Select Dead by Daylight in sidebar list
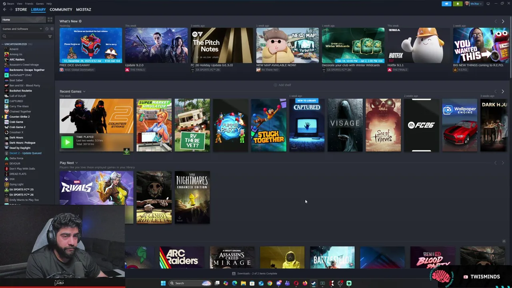This screenshot has height=288, width=512. coord(20,148)
